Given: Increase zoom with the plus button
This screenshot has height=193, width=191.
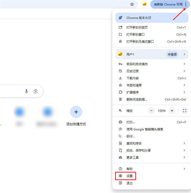Looking at the screenshot, I should coord(172,111).
